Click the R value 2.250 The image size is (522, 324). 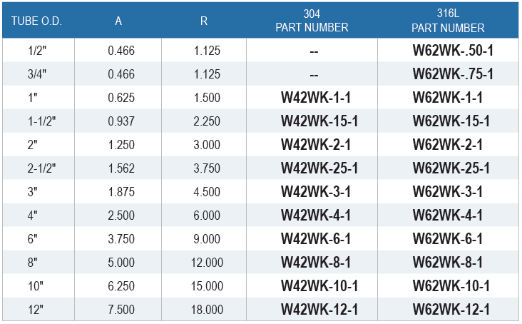click(207, 121)
